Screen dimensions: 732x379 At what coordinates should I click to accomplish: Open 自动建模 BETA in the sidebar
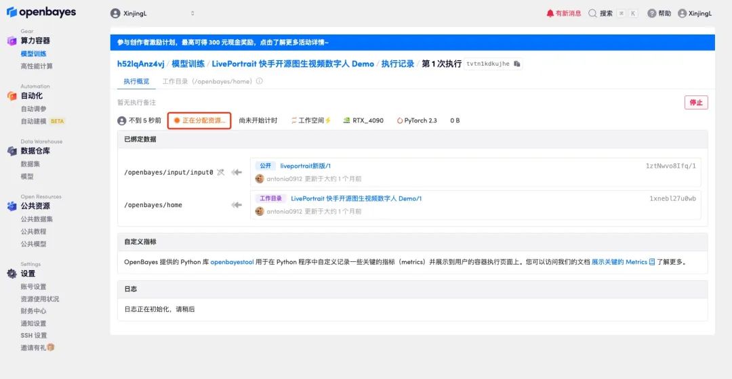[x=43, y=121]
